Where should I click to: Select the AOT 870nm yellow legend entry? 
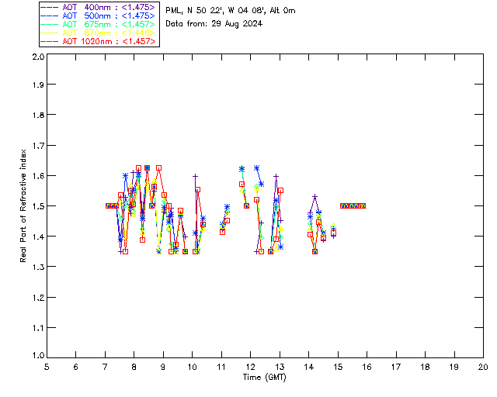(x=108, y=33)
